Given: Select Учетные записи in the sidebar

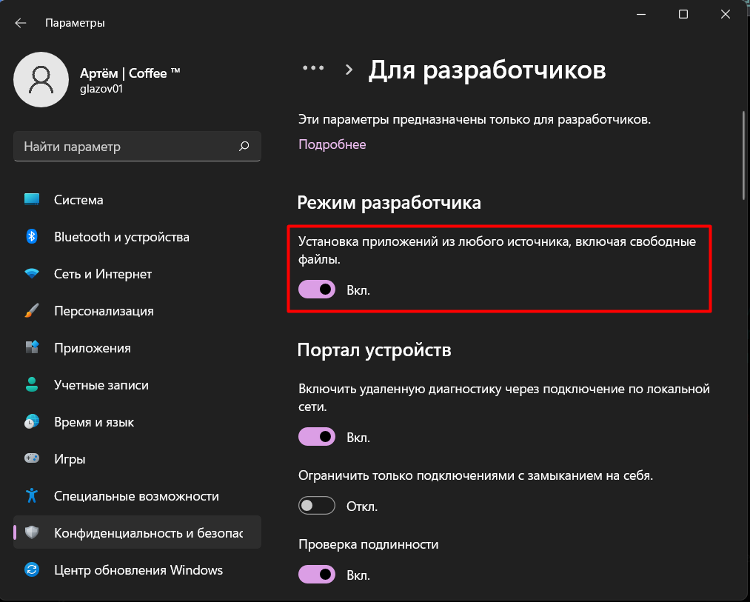Looking at the screenshot, I should pyautogui.click(x=31, y=384).
